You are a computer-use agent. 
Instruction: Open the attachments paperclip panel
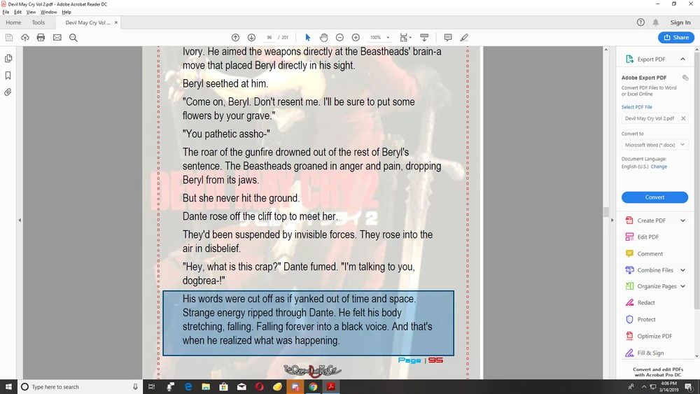pos(8,92)
